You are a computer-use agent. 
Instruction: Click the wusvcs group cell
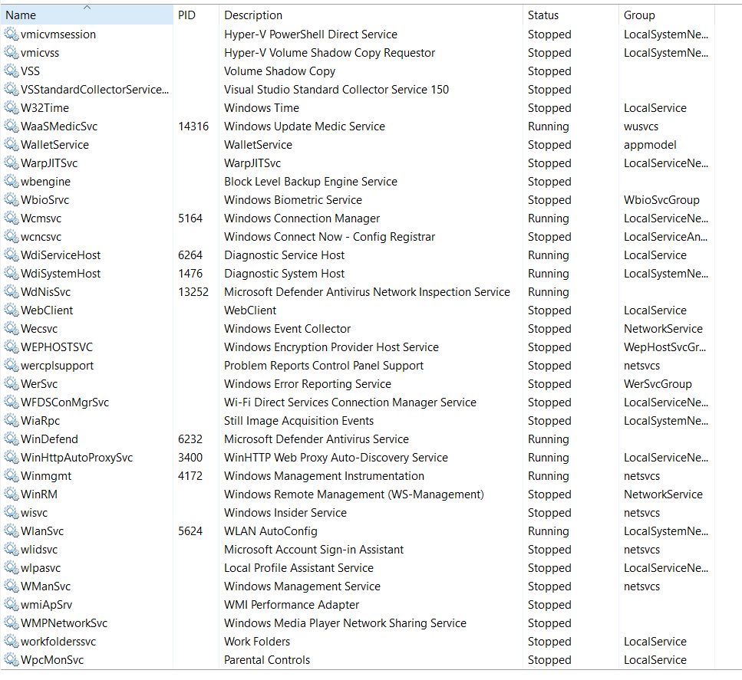coord(641,126)
